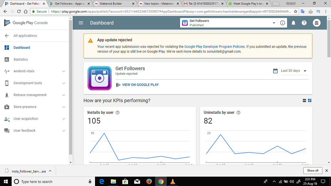Reload the page
Screen dimensions: 331x186
pos(19,11)
